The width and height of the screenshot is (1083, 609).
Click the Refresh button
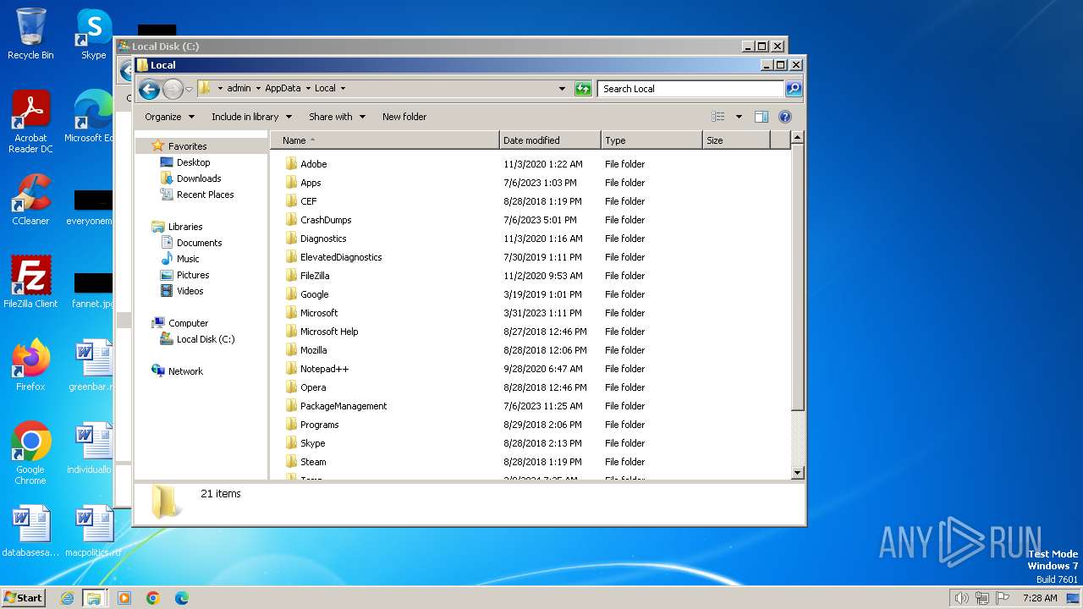pyautogui.click(x=583, y=88)
